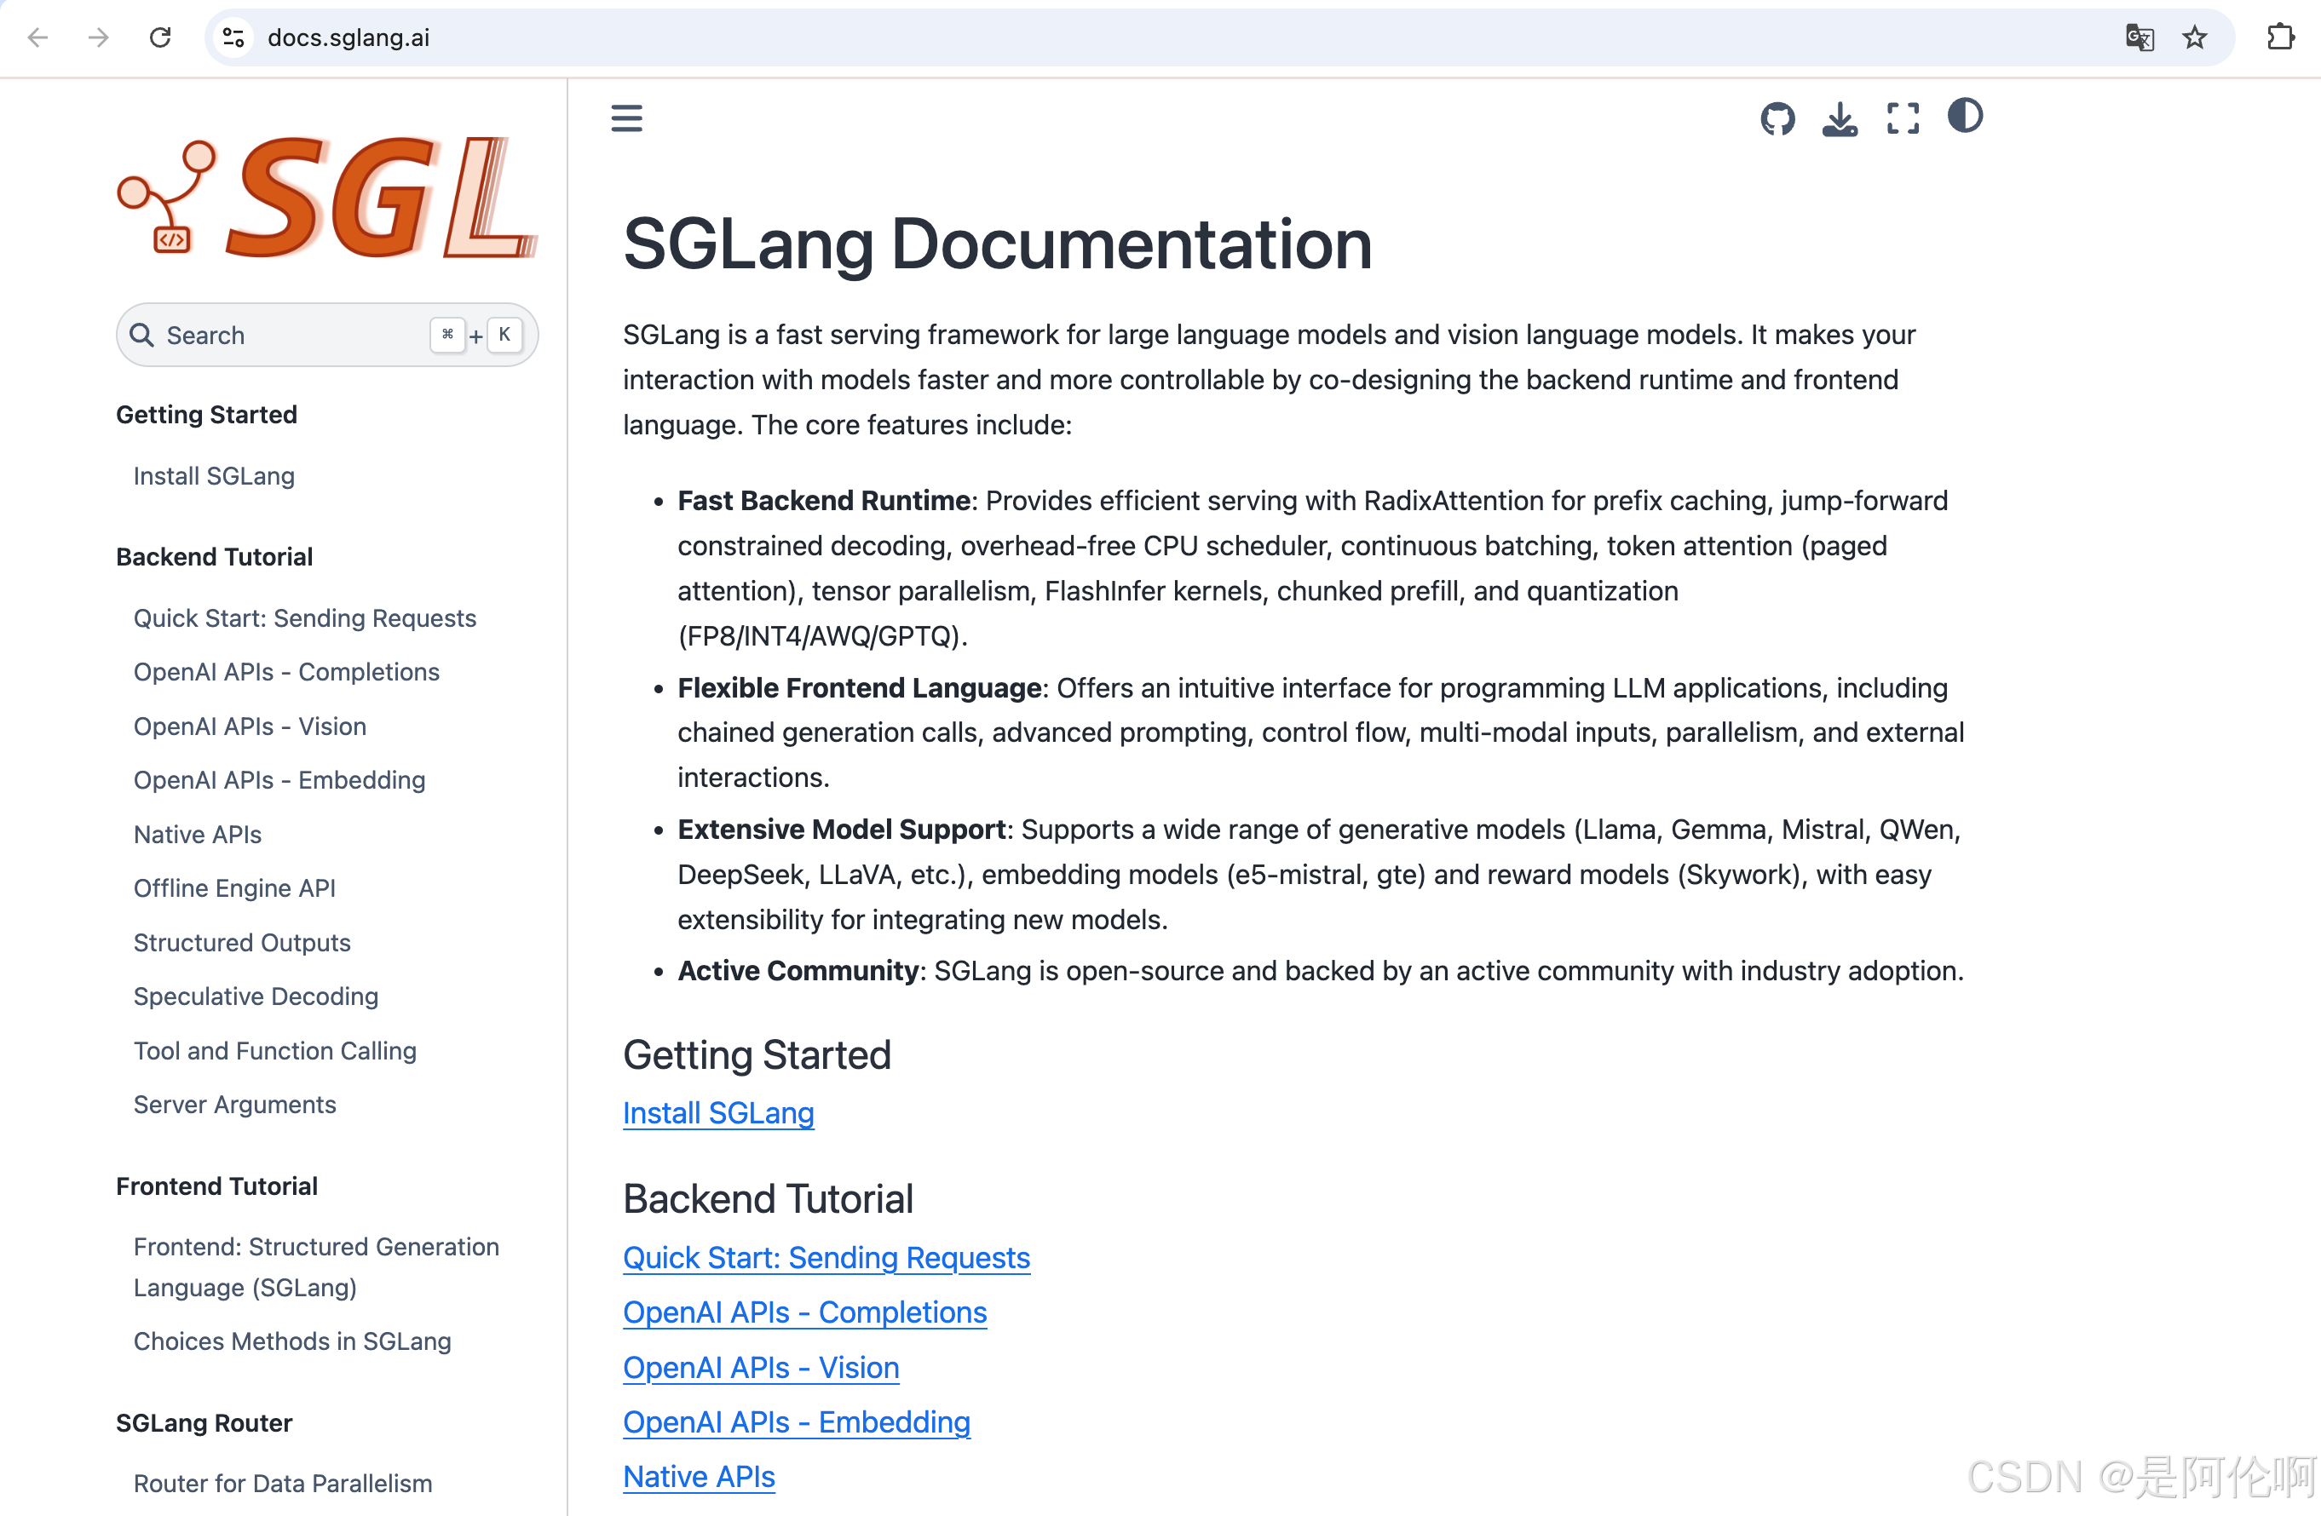
Task: Open Install SGLang in sidebar
Action: click(x=214, y=476)
